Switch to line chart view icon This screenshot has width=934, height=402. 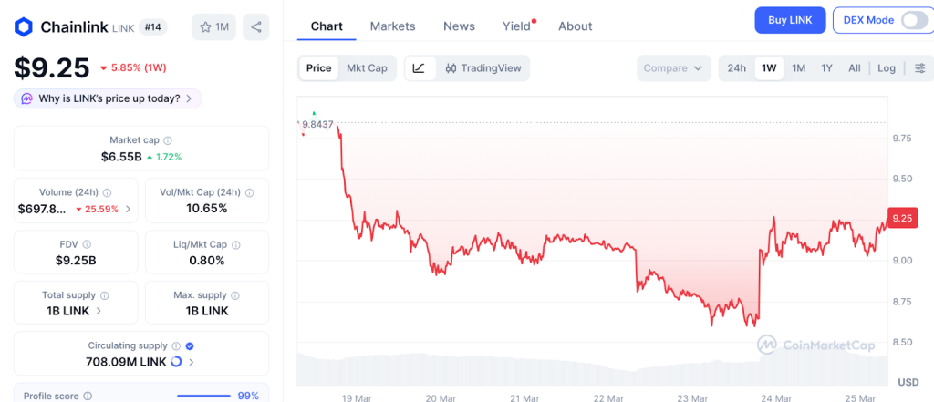pyautogui.click(x=419, y=68)
